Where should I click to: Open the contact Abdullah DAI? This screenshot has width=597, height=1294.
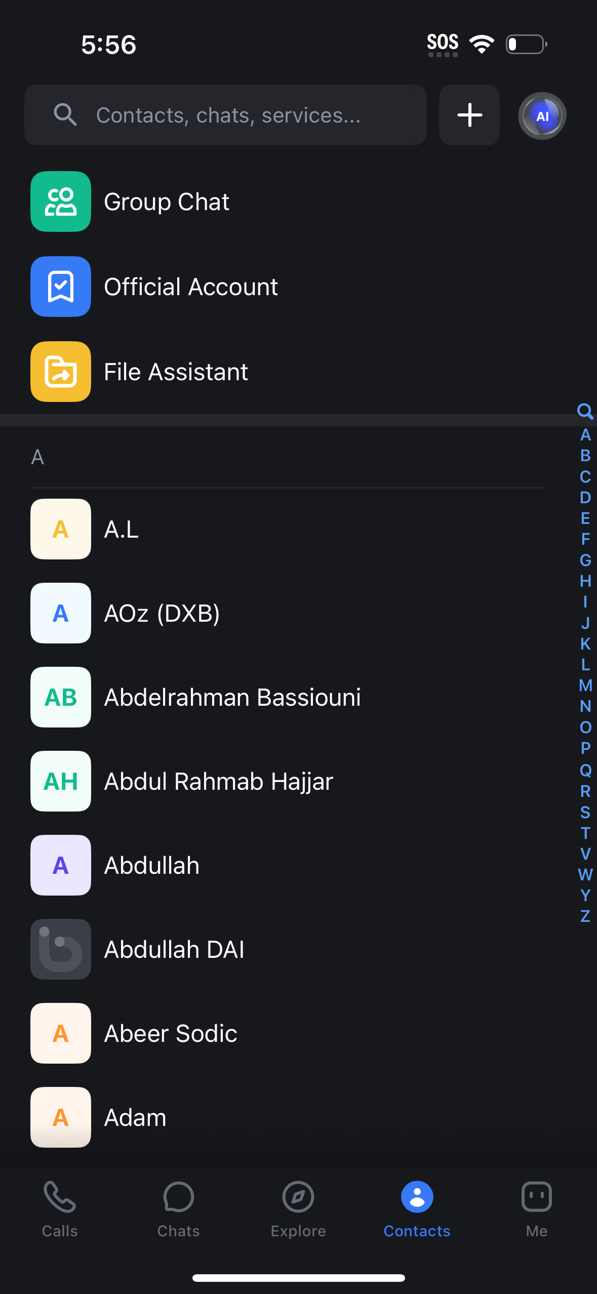[174, 949]
